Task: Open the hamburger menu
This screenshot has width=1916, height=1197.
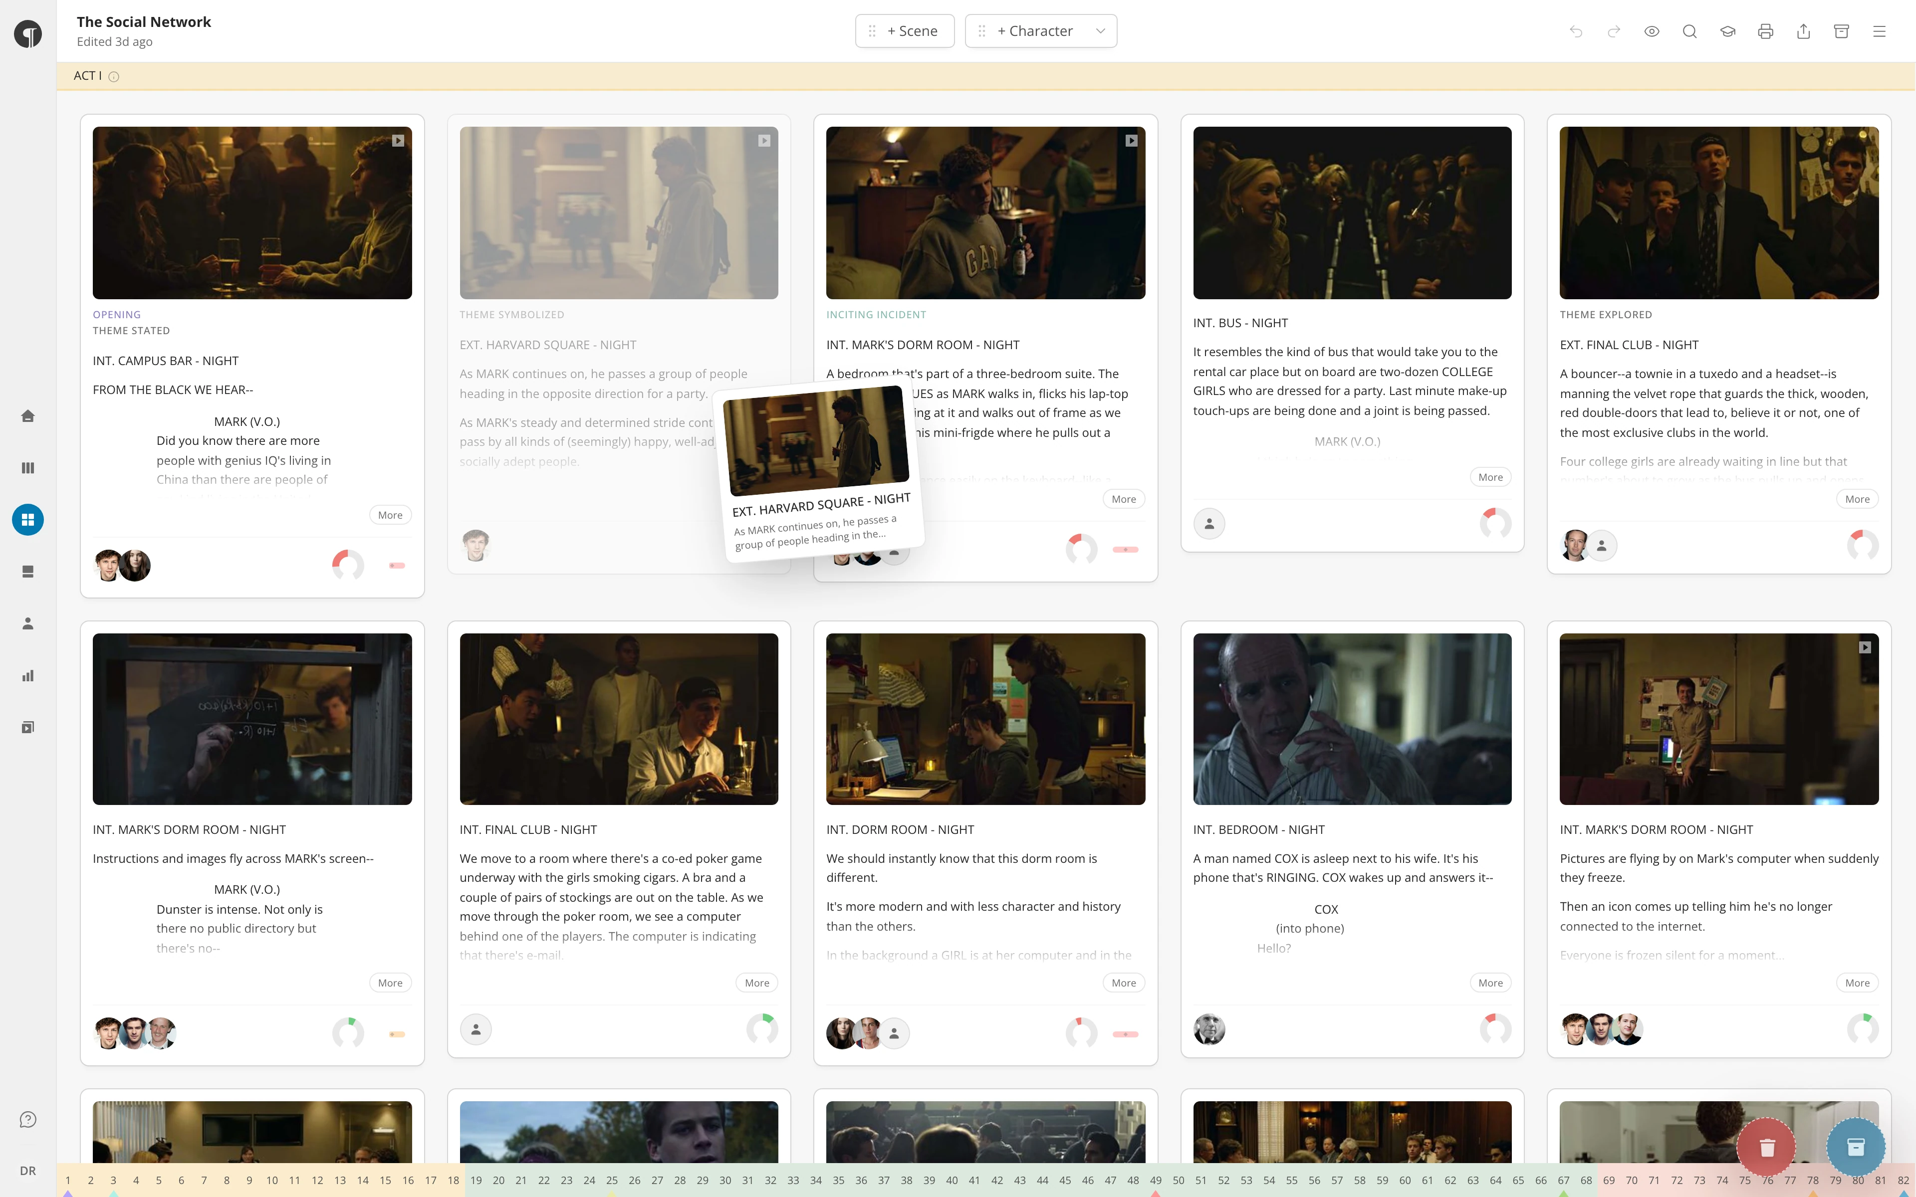Action: coord(1880,31)
